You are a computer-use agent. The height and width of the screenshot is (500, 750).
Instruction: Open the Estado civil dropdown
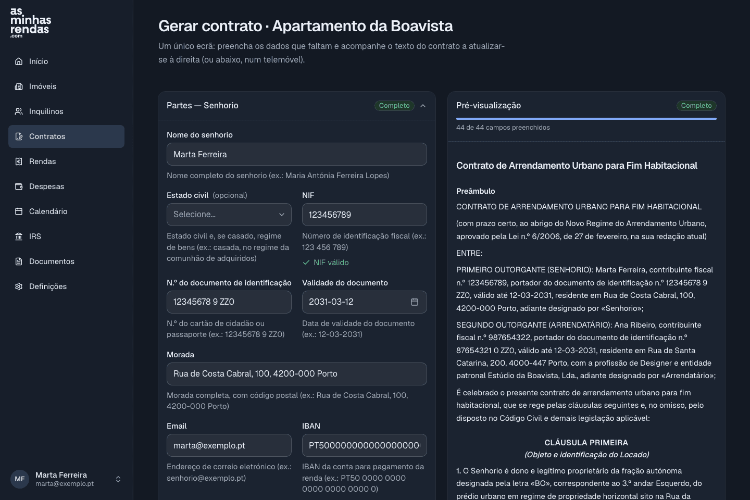point(229,215)
